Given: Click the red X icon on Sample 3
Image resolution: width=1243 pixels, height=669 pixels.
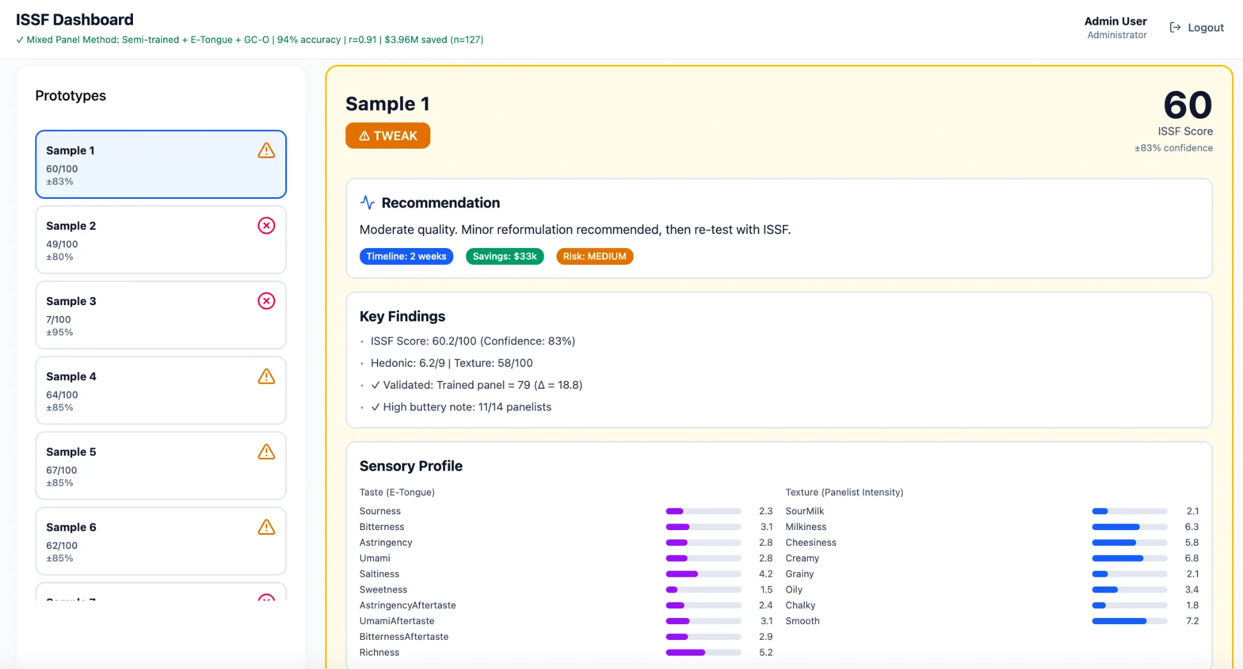Looking at the screenshot, I should point(266,301).
